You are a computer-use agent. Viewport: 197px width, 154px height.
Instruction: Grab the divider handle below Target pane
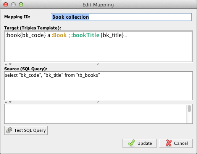(x=98, y=64)
